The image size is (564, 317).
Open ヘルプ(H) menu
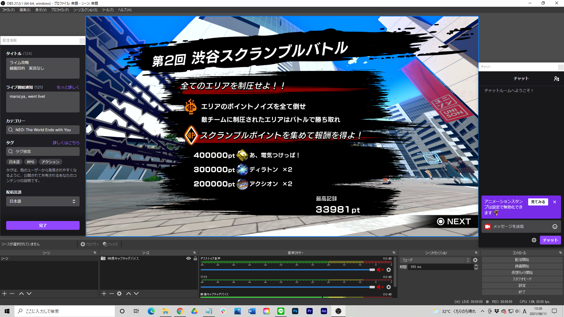125,10
